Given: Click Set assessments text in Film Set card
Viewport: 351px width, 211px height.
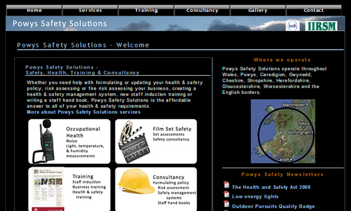Looking at the screenshot, I should pyautogui.click(x=168, y=135).
